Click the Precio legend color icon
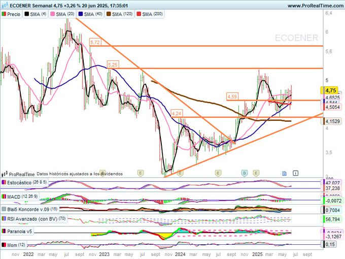The width and height of the screenshot is (345, 259). [4, 14]
